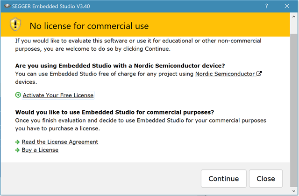Click green arrow next to Read the License Agreement
Screen dimensions: 299x196
click(17, 142)
